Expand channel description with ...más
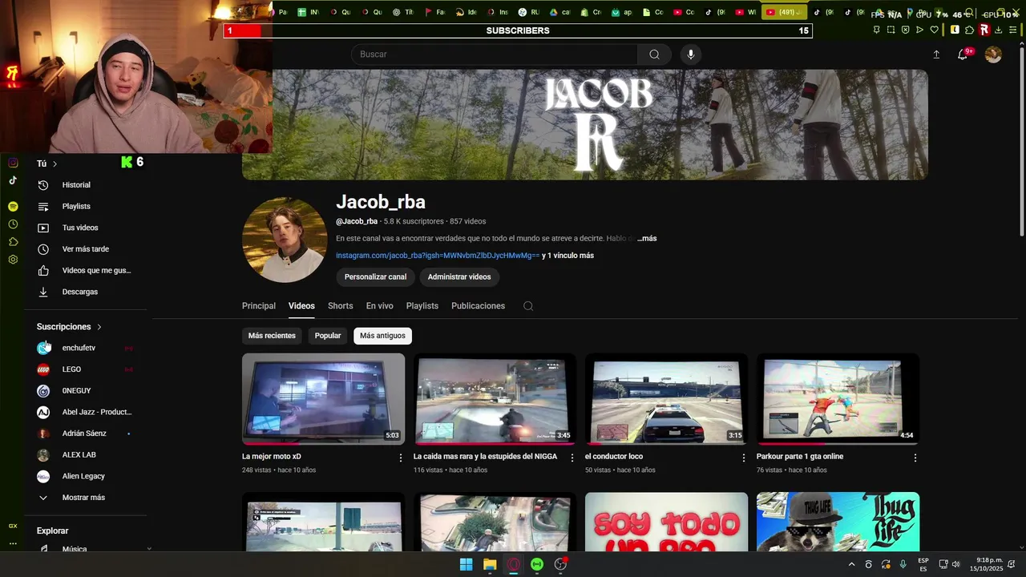 (x=647, y=239)
